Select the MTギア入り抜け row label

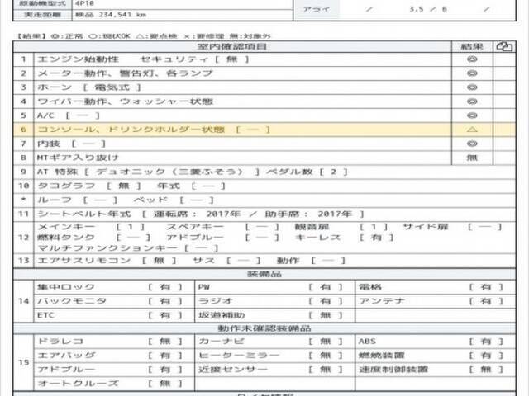tap(78, 158)
